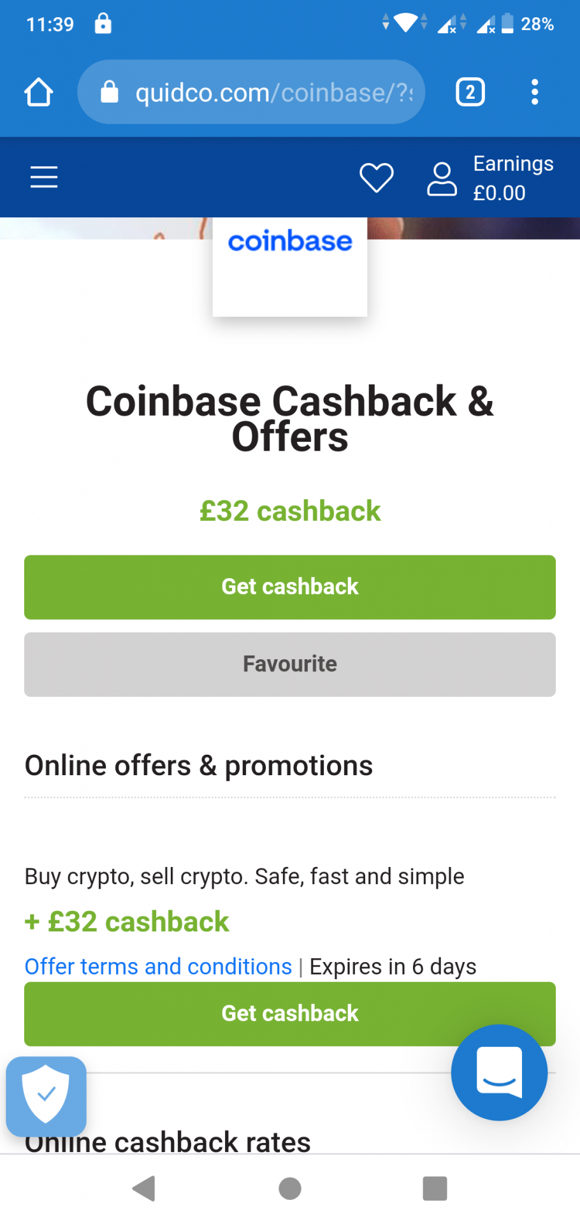
Task: Open the browser tab switcher
Action: point(470,92)
